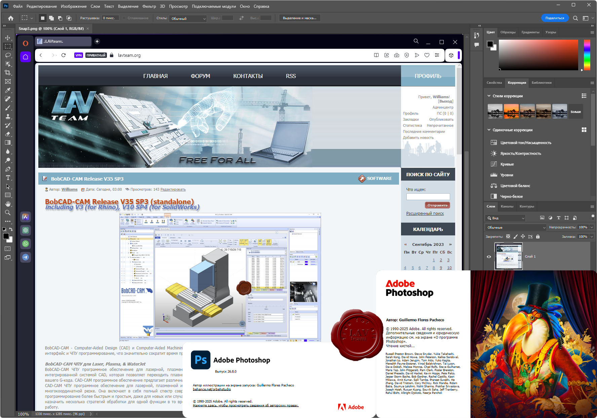Click the Растушевка input field

[110, 18]
